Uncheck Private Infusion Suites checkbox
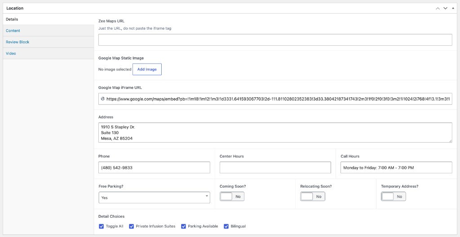Screen dimensions: 460x237 pos(132,226)
